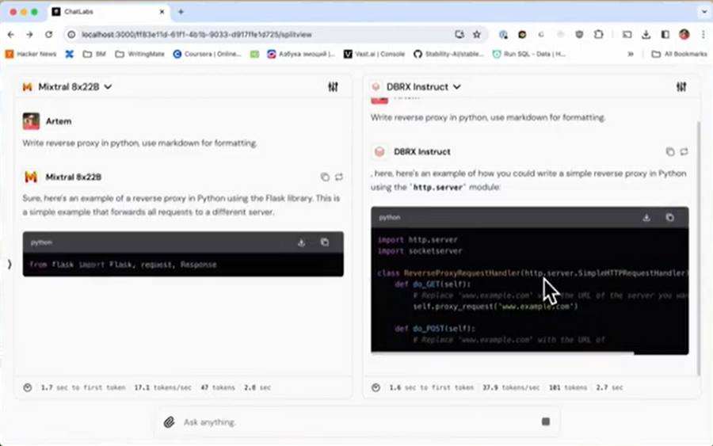Click the Mixtral 8x22B response logo
The height and width of the screenshot is (446, 713).
click(x=31, y=177)
